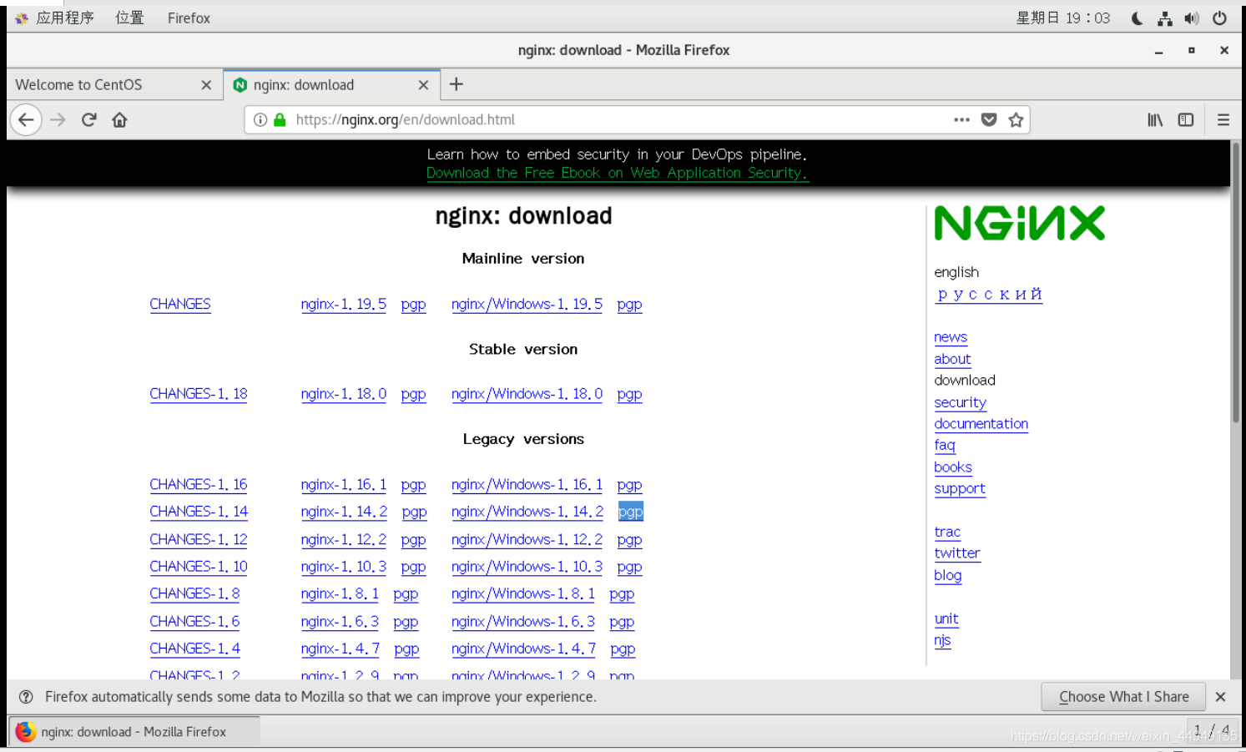The width and height of the screenshot is (1246, 752).
Task: Download nginx/Windows-1.19.5 link
Action: pyautogui.click(x=527, y=305)
